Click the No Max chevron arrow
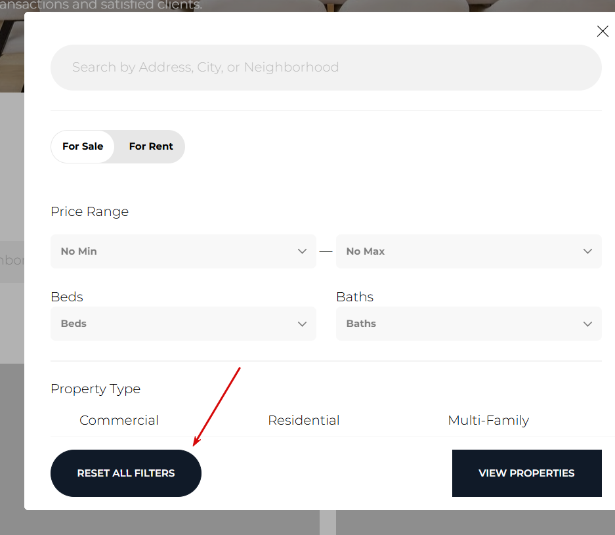Screen dimensions: 615x535 pyautogui.click(x=587, y=251)
